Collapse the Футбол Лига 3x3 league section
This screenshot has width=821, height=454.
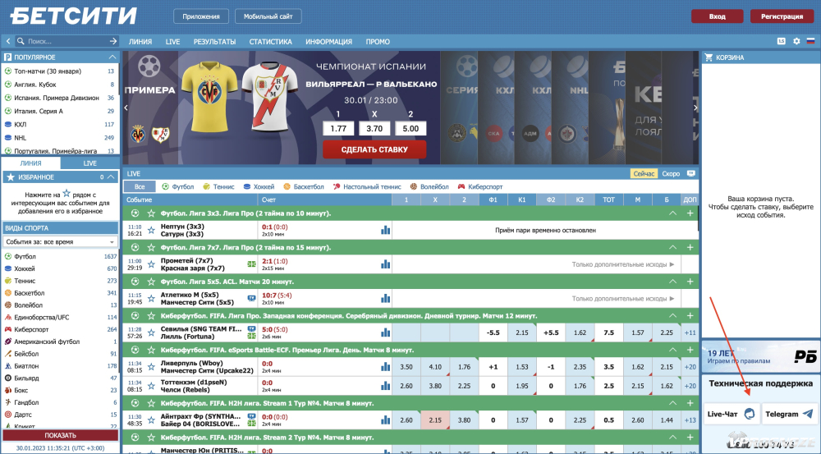pyautogui.click(x=673, y=213)
